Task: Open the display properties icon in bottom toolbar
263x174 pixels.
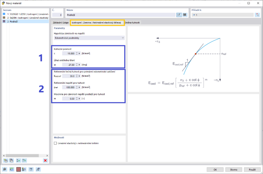Action: click(x=24, y=170)
